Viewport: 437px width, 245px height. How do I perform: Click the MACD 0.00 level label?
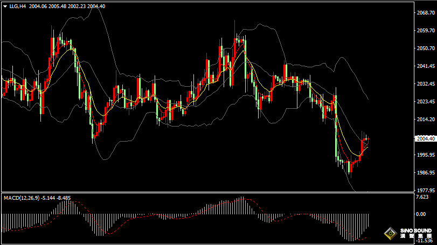click(421, 214)
